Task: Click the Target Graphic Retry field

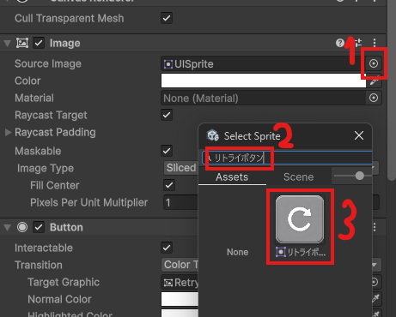Action: (x=180, y=282)
